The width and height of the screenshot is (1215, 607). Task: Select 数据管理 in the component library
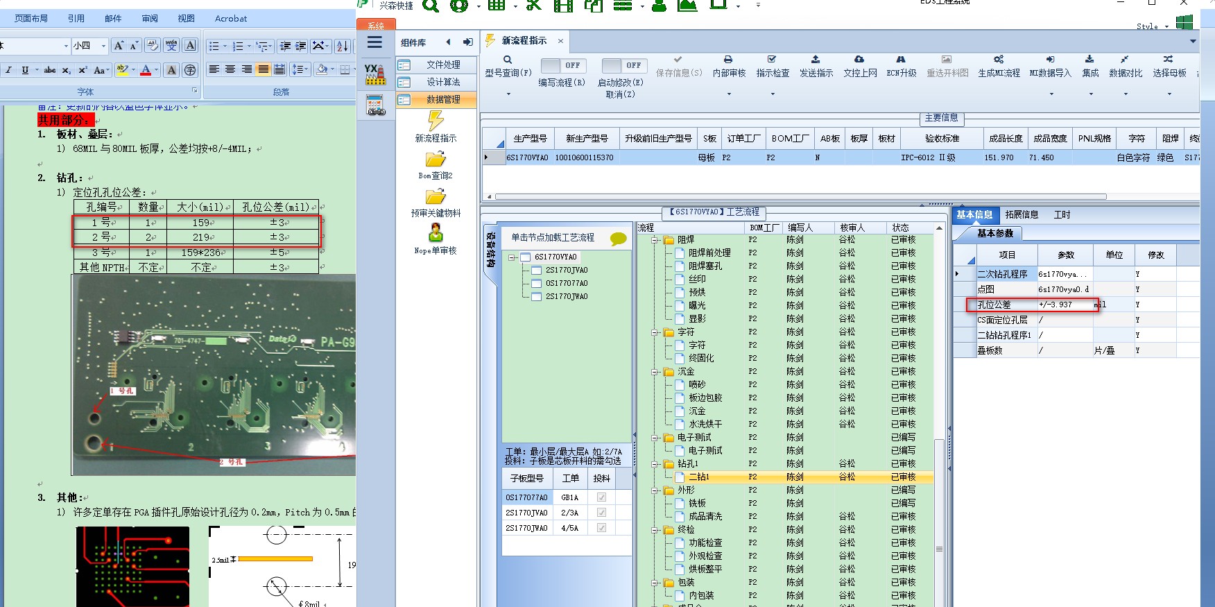(x=437, y=99)
